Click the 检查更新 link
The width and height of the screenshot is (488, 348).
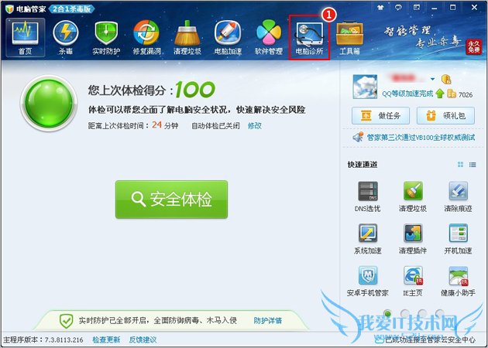pyautogui.click(x=106, y=339)
